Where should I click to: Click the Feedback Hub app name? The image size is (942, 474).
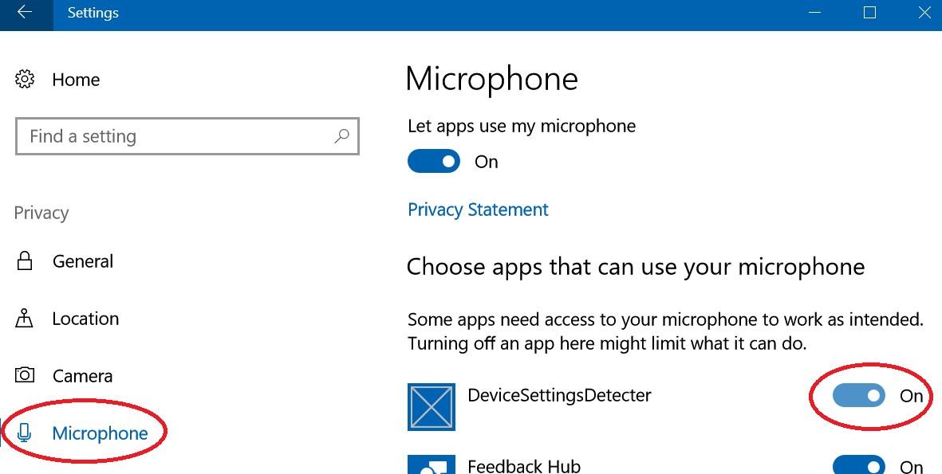click(524, 465)
